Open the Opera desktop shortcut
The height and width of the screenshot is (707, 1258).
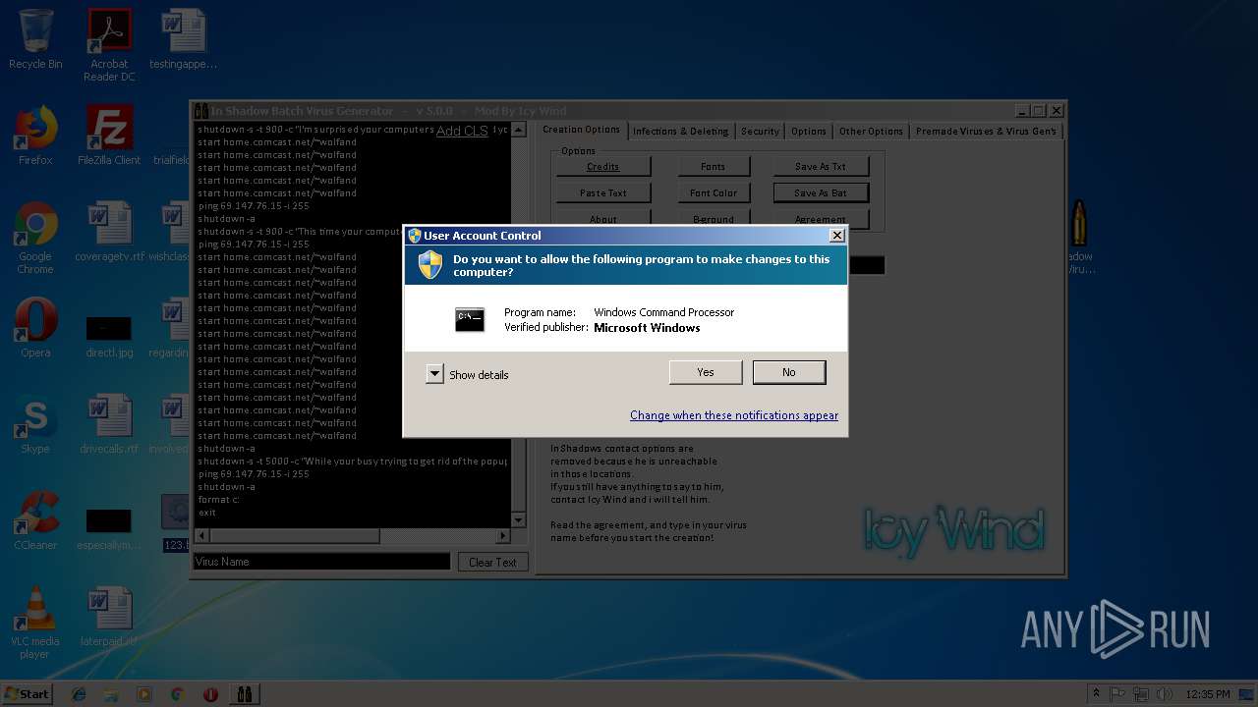click(35, 328)
